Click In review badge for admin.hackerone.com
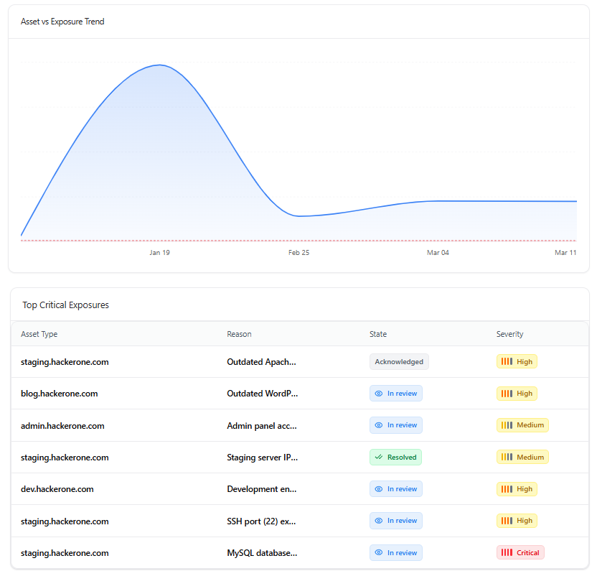This screenshot has width=597, height=571. point(396,425)
